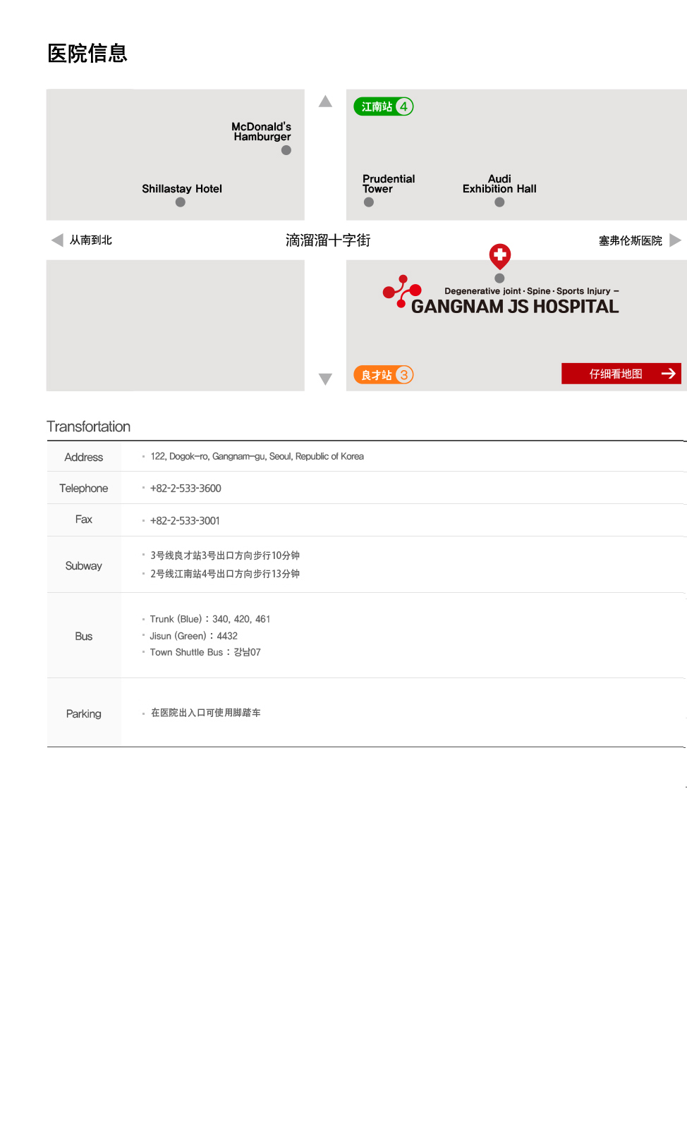Click the Shillastay Hotel location dot
The width and height of the screenshot is (687, 1135).
coord(181,202)
